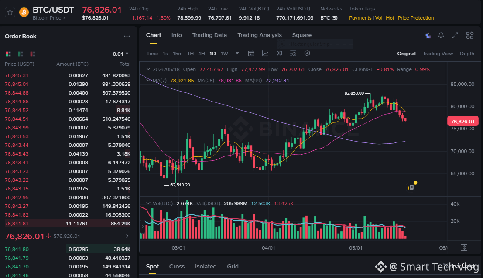This screenshot has width=483, height=278.
Task: Switch chart mode to Trading View
Action: coord(438,54)
